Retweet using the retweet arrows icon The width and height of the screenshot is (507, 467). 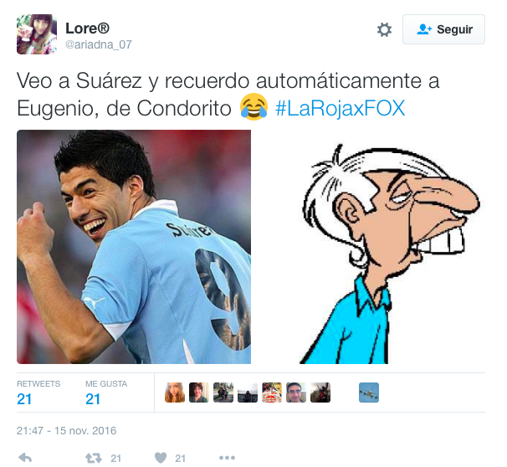point(94,458)
